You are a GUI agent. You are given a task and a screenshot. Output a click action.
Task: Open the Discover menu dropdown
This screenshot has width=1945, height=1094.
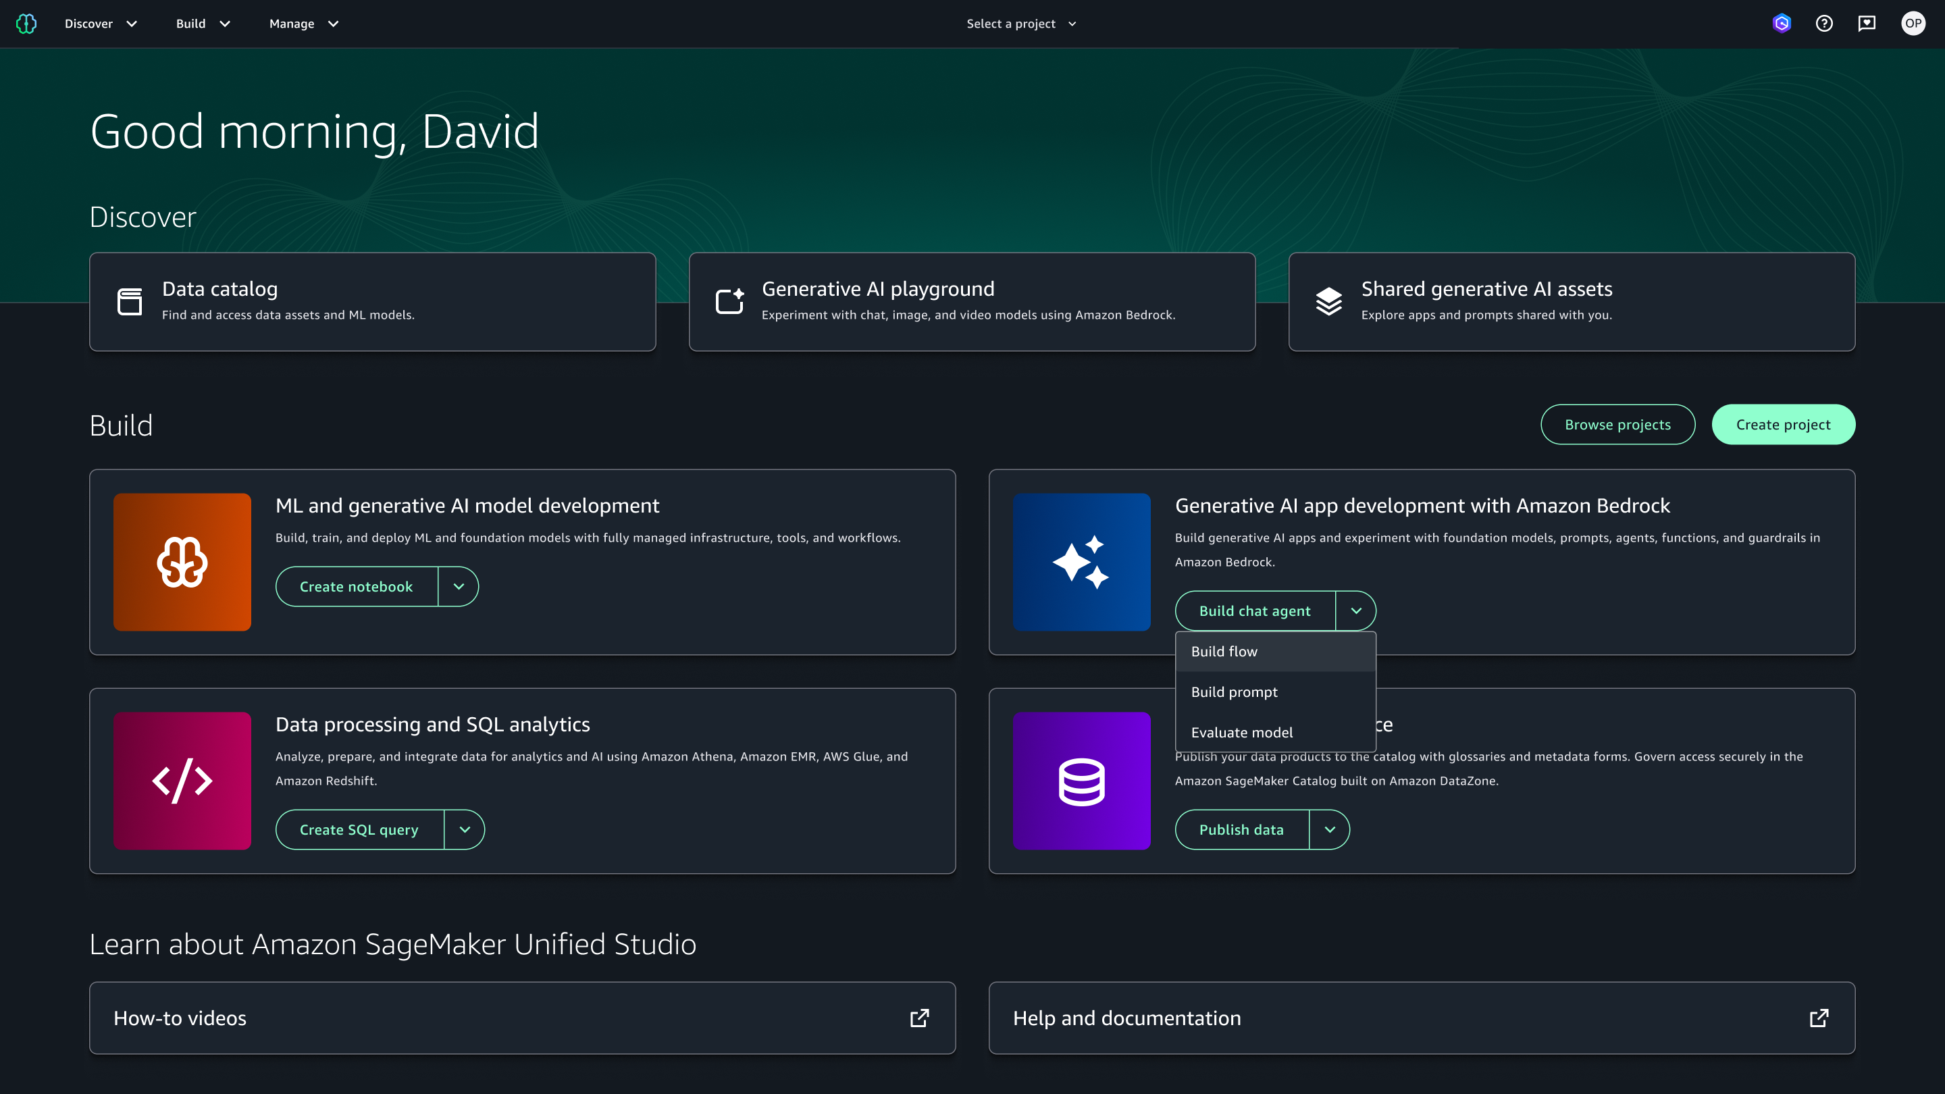coord(101,24)
